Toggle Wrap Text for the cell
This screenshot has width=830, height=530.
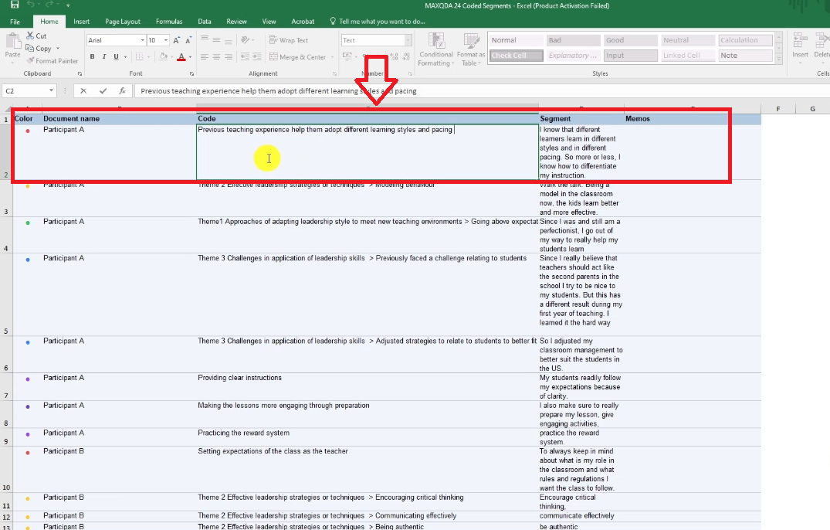(x=288, y=40)
